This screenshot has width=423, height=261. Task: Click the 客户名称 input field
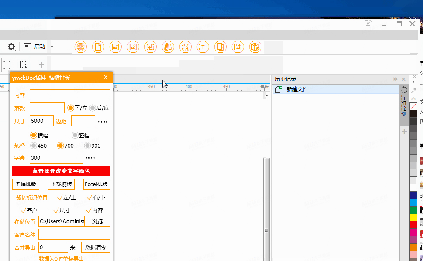[x=75, y=234]
